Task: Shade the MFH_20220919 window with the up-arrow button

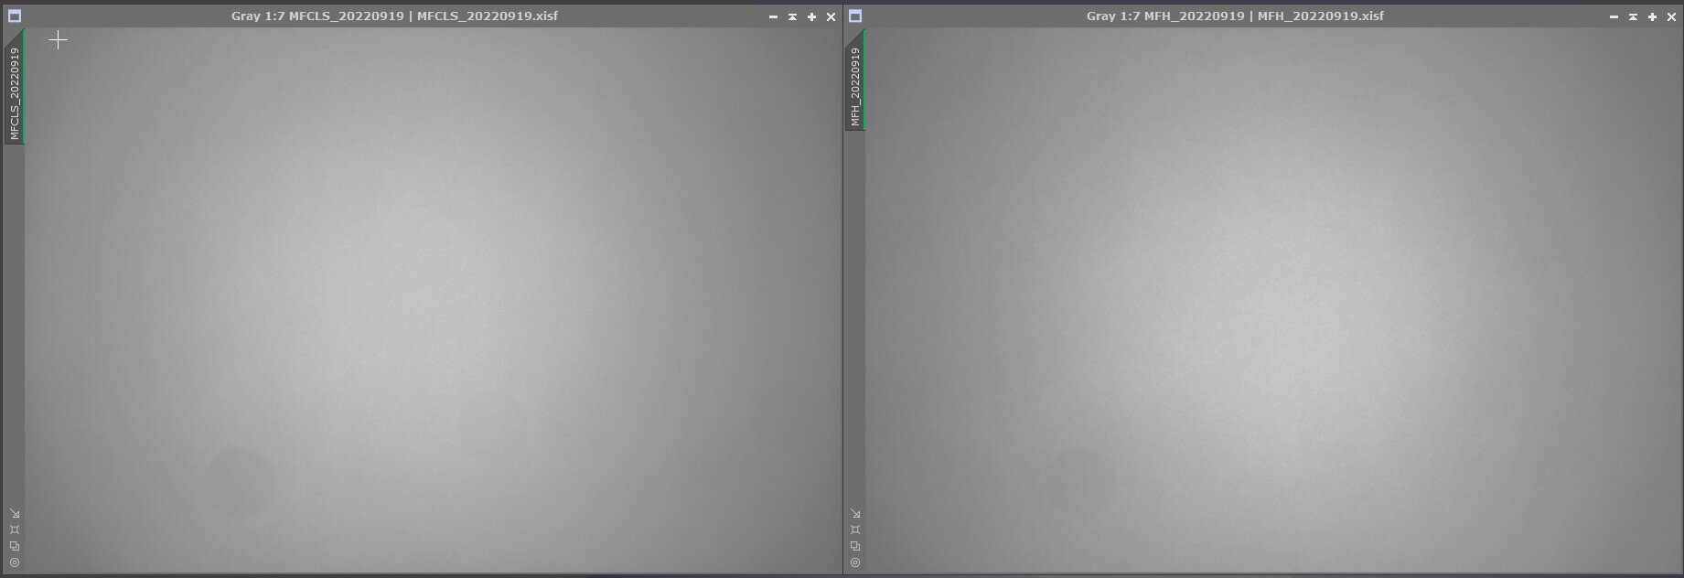Action: (x=1633, y=16)
